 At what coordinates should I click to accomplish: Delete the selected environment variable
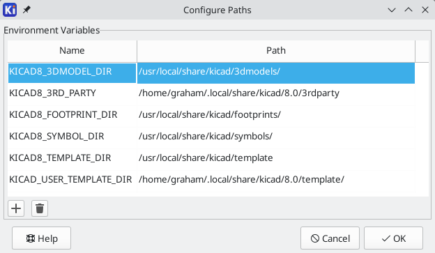click(x=40, y=208)
